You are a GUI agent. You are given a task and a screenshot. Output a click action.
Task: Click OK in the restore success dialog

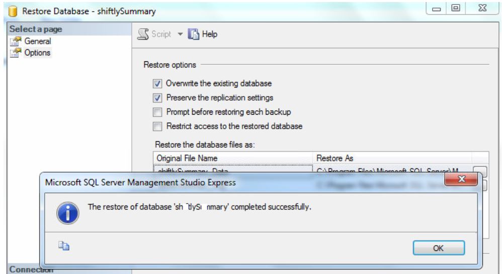click(438, 248)
